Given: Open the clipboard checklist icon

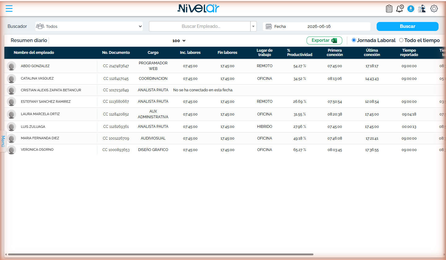Looking at the screenshot, I should pyautogui.click(x=389, y=9).
